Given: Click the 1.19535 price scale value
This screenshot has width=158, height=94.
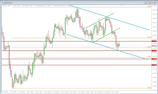Looking at the screenshot, I should click(154, 78).
